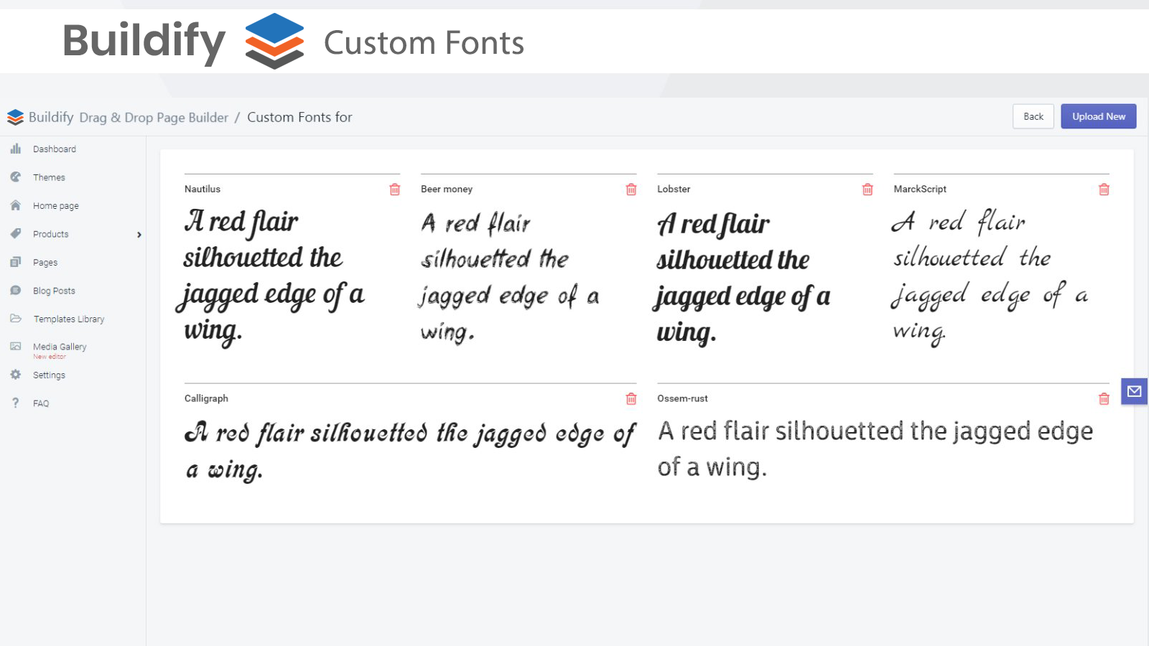This screenshot has width=1149, height=646.
Task: Delete the Beer money font
Action: click(631, 189)
